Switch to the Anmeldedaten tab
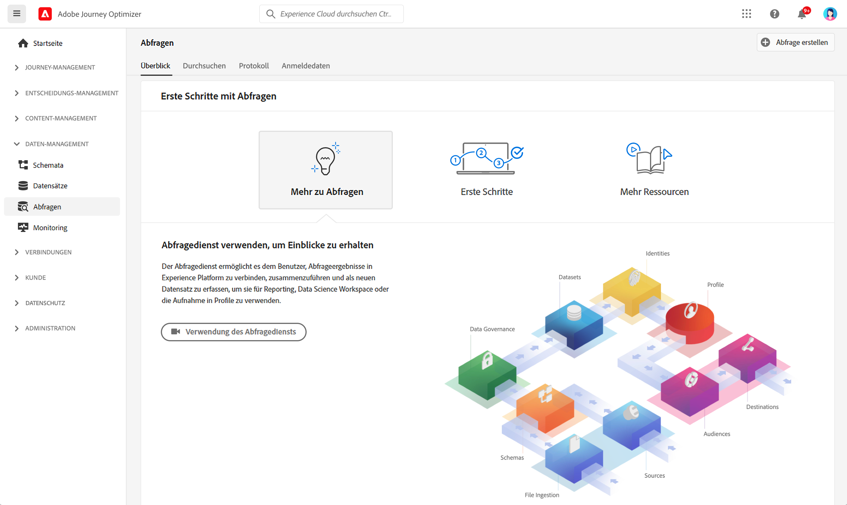The height and width of the screenshot is (505, 847). click(x=305, y=66)
